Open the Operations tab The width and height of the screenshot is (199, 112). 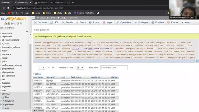(x=124, y=22)
